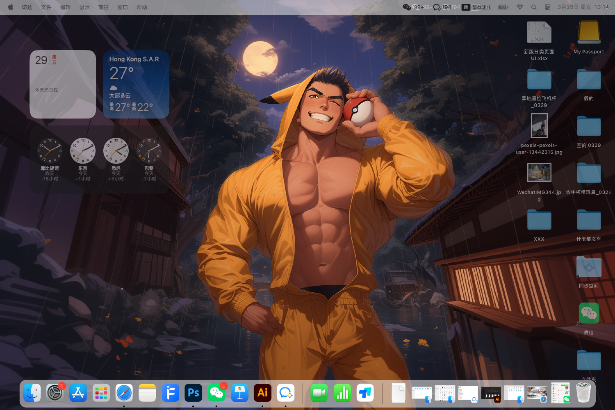This screenshot has width=615, height=410.
Task: Open WeChat in the dock
Action: [216, 393]
